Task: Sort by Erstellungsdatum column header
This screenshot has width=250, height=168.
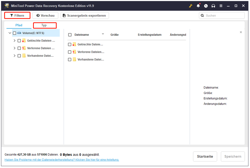Action: [x=150, y=35]
